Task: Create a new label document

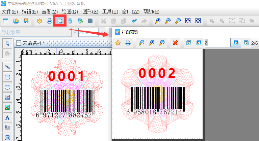Action: 6,21
